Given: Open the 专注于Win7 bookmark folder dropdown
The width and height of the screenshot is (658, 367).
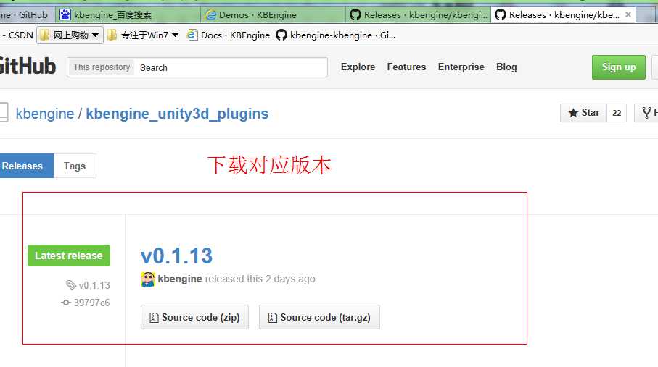Looking at the screenshot, I should [143, 35].
